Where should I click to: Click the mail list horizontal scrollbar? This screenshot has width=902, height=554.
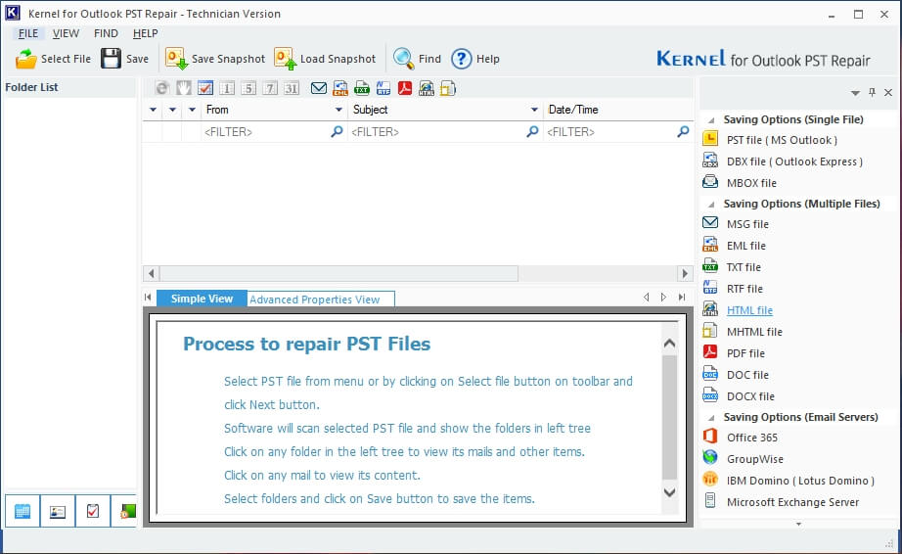[x=338, y=273]
